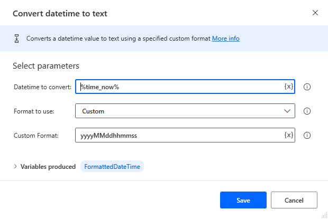
Task: Open the More info link
Action: [226, 39]
